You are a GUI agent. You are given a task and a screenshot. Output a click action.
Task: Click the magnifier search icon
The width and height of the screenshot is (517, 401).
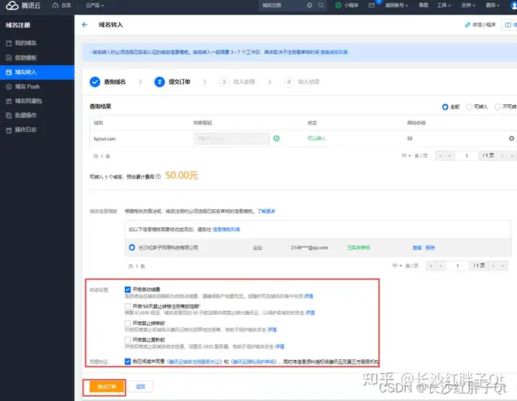pos(321,5)
